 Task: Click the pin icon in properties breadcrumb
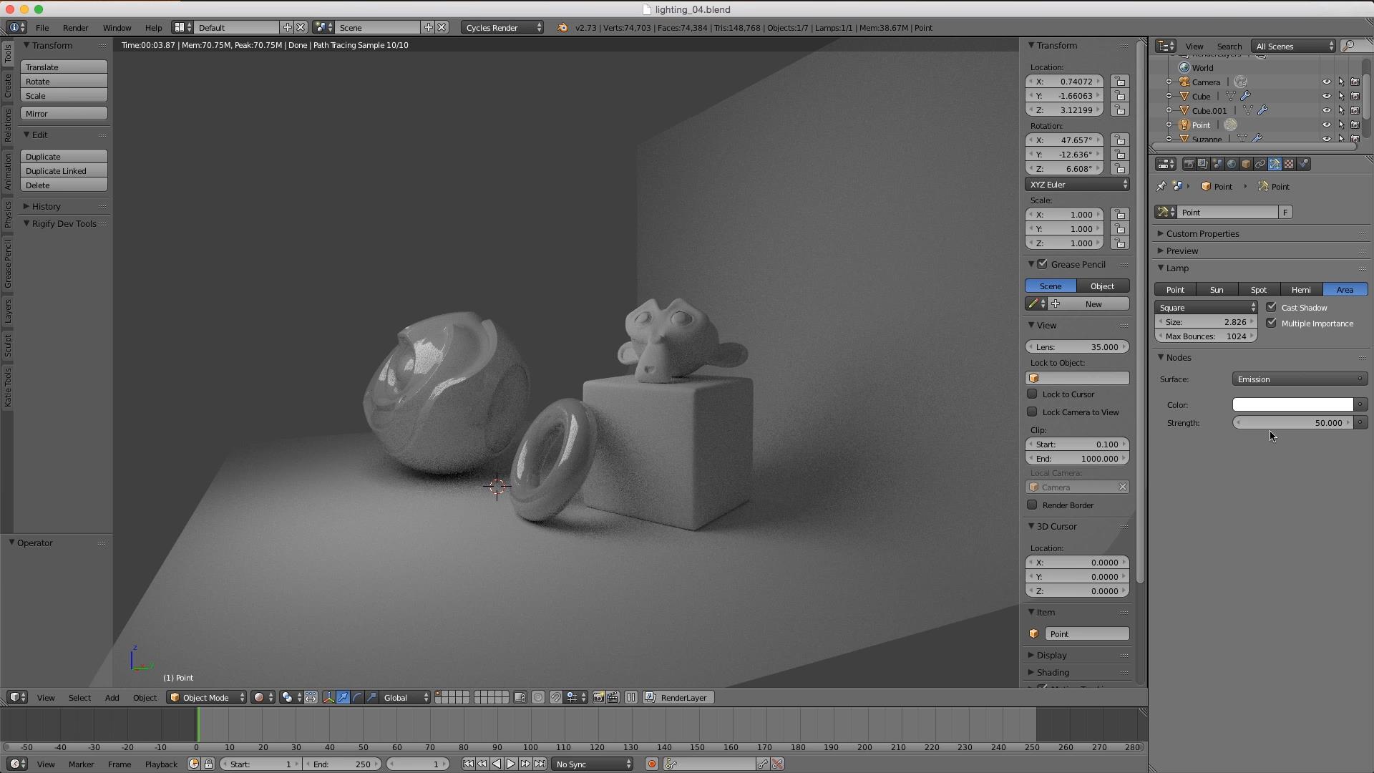click(x=1161, y=186)
